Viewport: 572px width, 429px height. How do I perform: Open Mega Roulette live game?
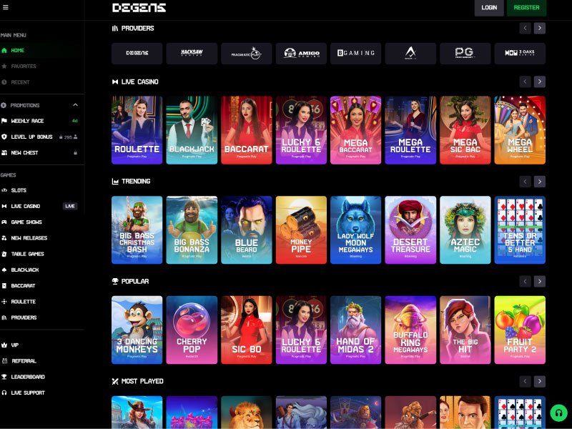point(410,130)
